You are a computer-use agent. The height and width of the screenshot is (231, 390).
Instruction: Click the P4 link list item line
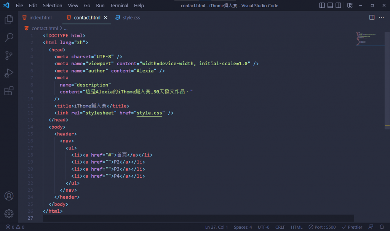click(x=108, y=176)
